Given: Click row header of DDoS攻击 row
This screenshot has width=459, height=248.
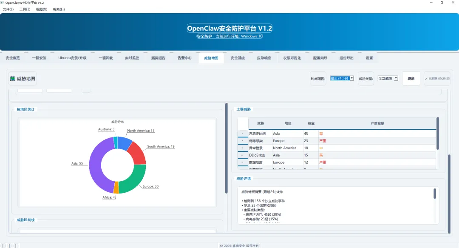Looking at the screenshot, I should pos(243,155).
